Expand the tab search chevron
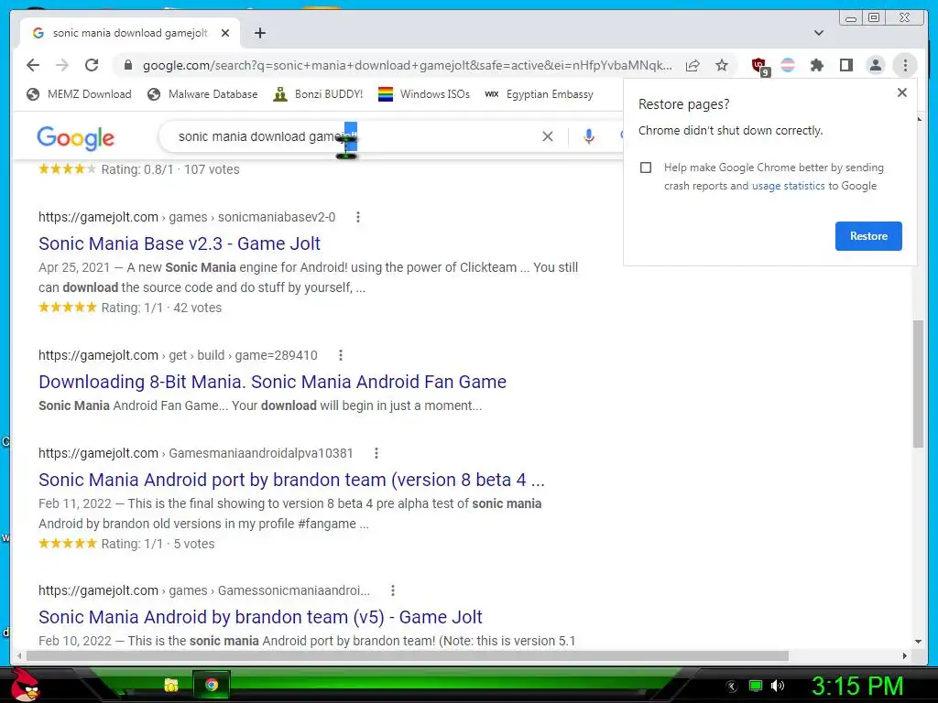 coord(819,33)
